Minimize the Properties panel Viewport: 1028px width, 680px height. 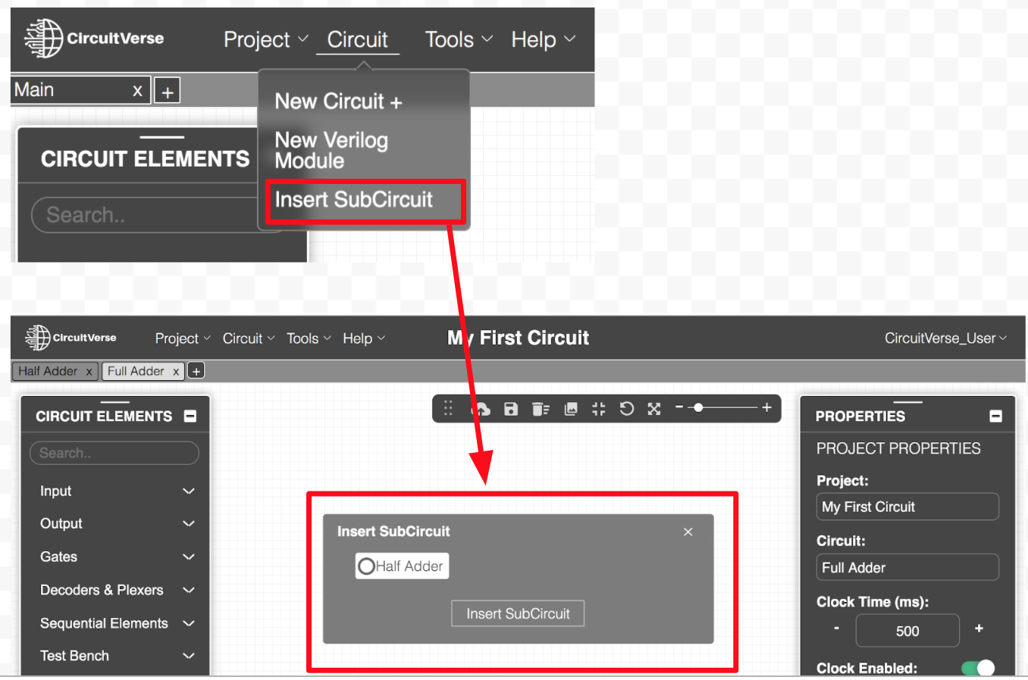point(995,416)
